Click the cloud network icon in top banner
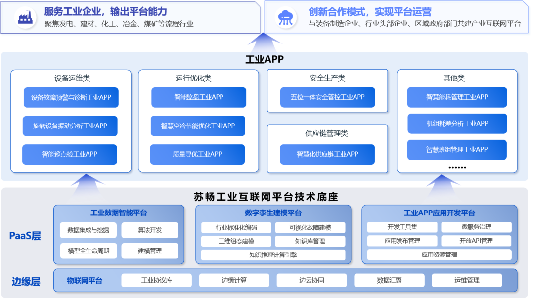The image size is (534, 298). pyautogui.click(x=285, y=17)
